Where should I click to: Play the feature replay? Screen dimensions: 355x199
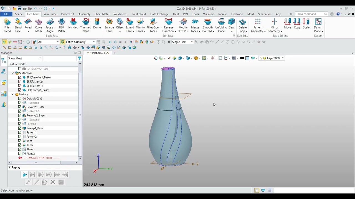24,175
